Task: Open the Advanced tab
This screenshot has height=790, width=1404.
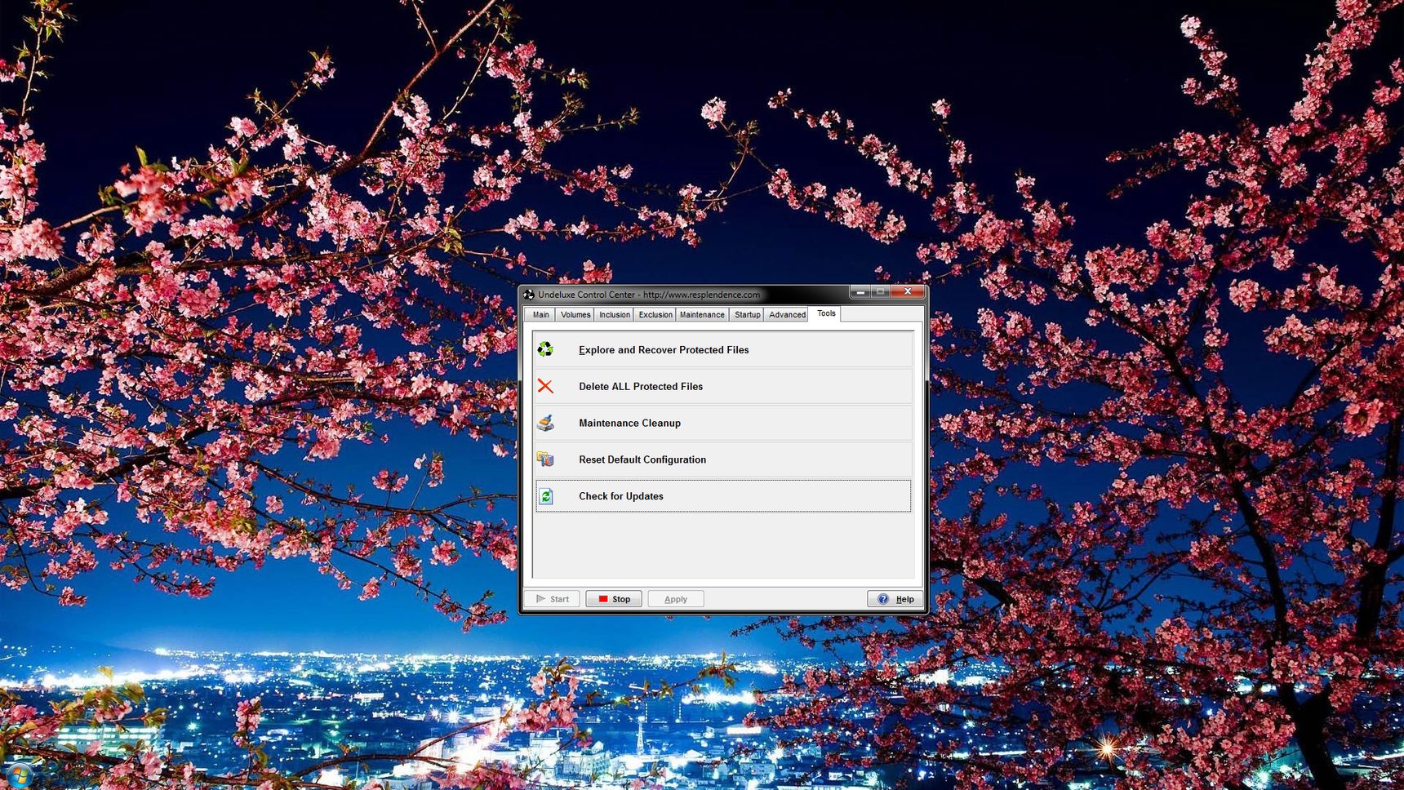Action: 787,314
